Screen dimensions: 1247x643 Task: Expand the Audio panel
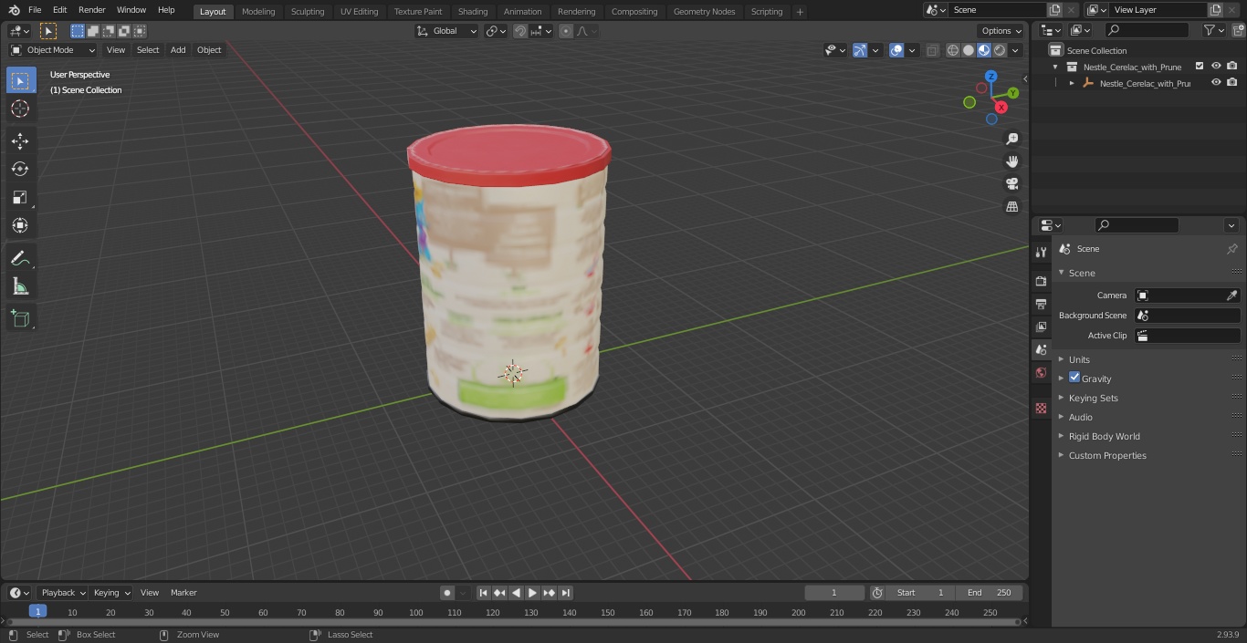click(1080, 417)
